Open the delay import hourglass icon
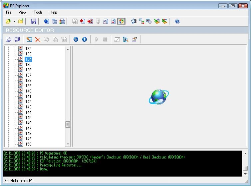Screen dimensions: 251x186 (90, 21)
